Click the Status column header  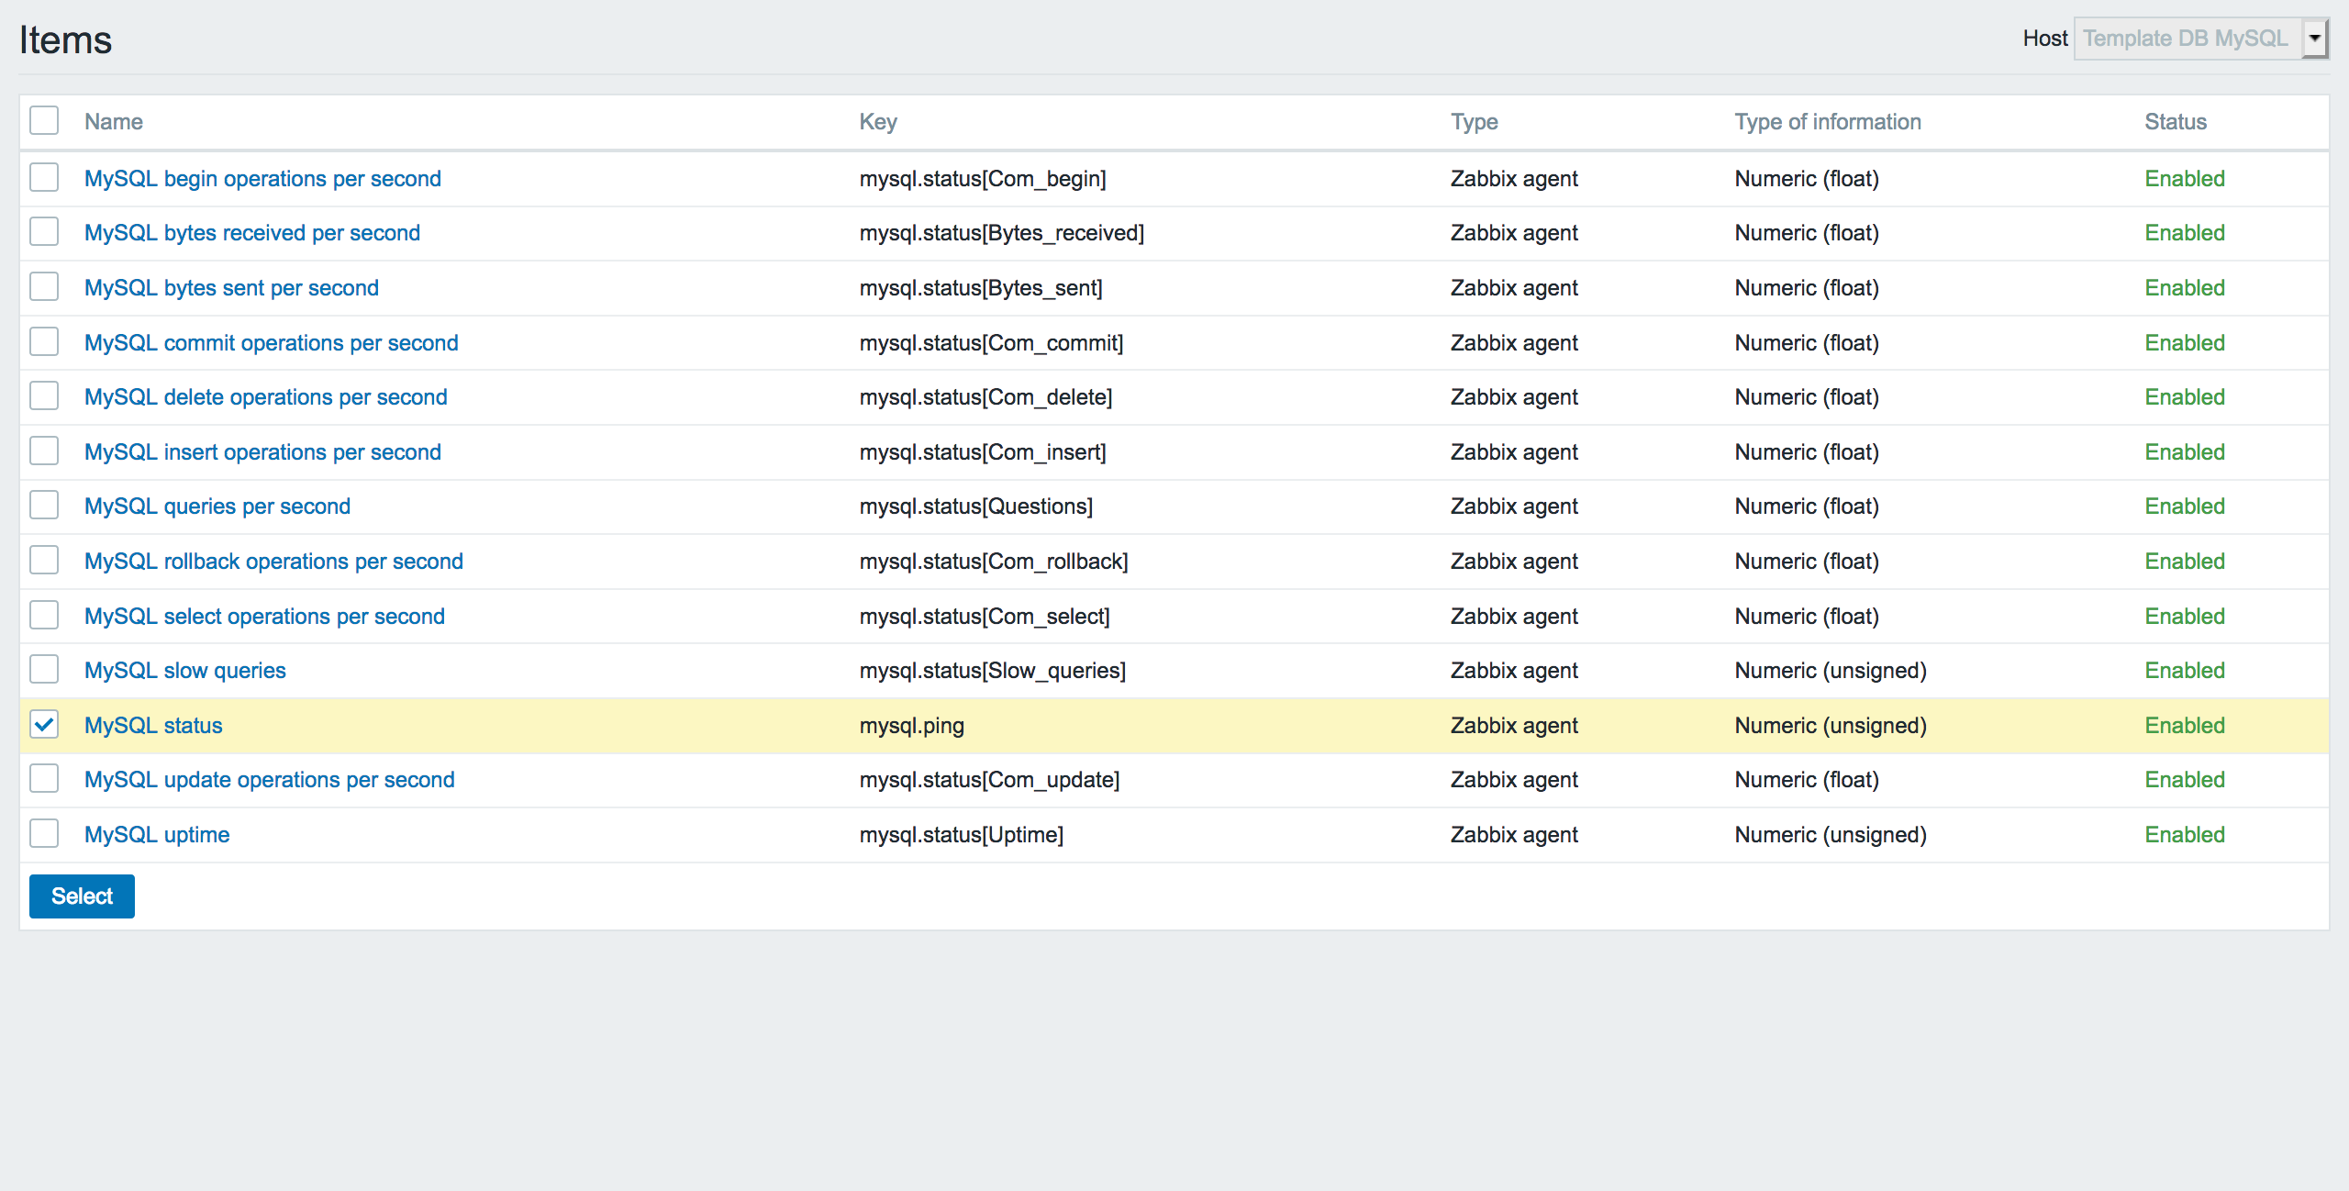click(2176, 122)
